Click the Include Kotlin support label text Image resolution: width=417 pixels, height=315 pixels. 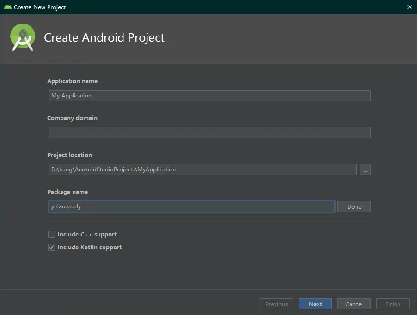tap(90, 247)
